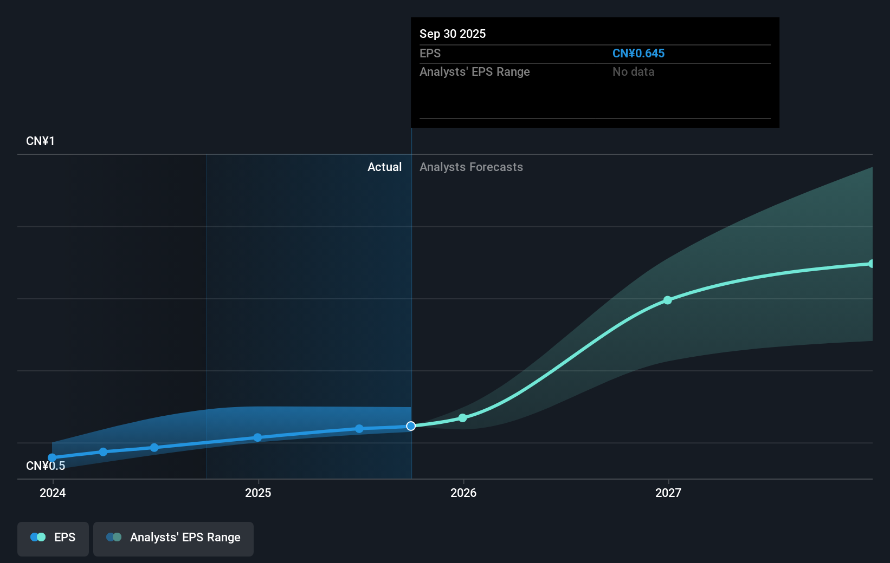
Task: Toggle the Analysts' EPS Range legend button
Action: click(x=173, y=539)
